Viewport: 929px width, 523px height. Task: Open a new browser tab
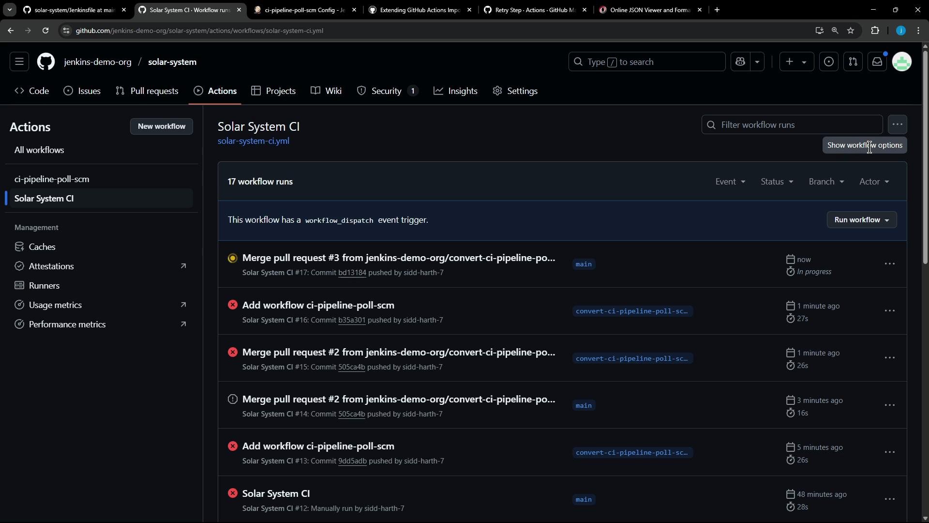[717, 10]
